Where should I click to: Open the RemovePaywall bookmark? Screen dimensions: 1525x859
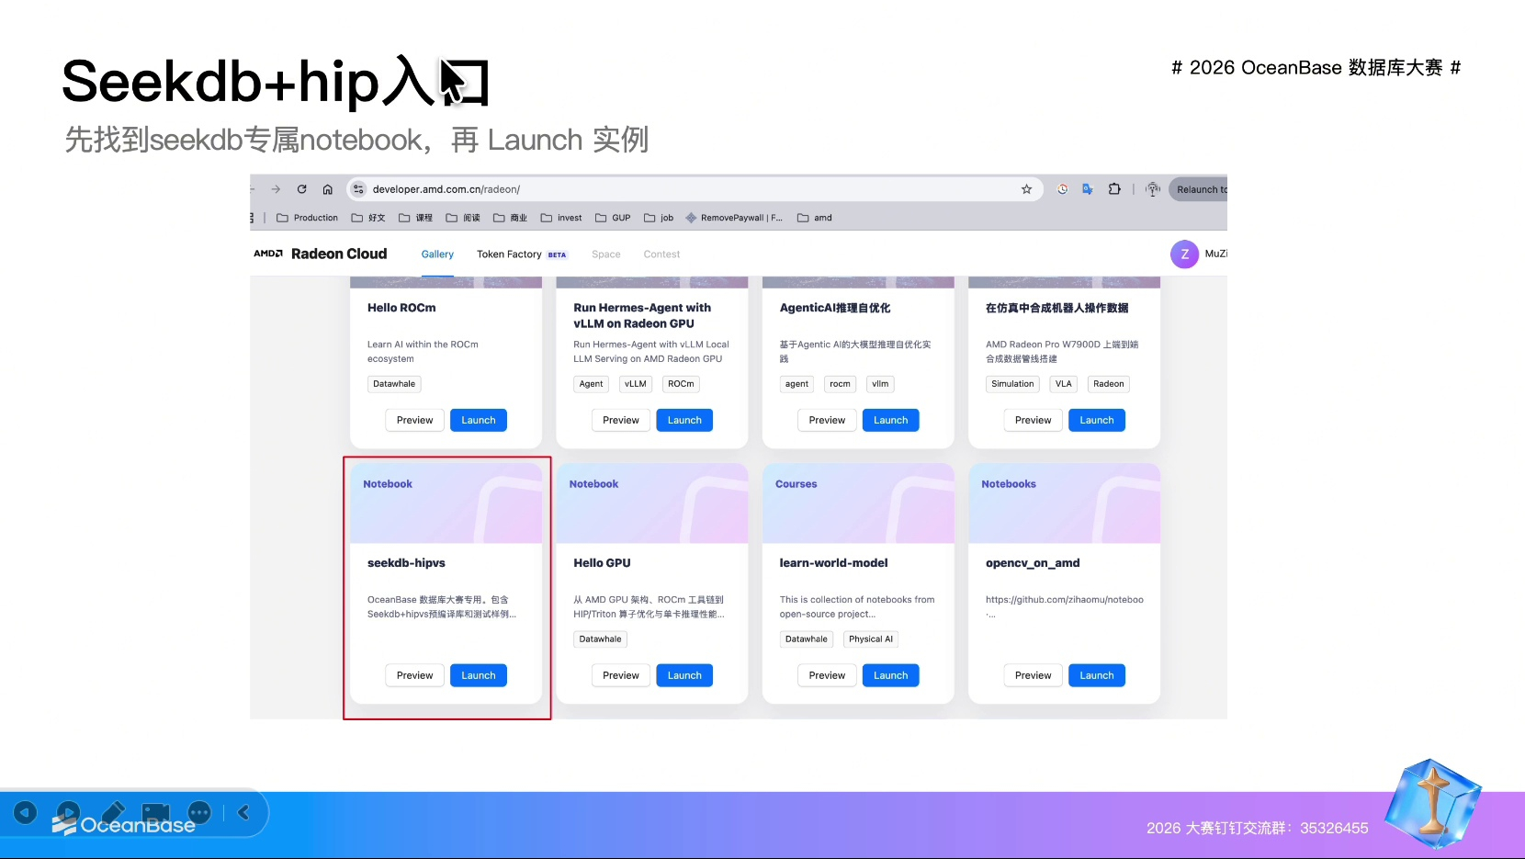[x=734, y=218]
